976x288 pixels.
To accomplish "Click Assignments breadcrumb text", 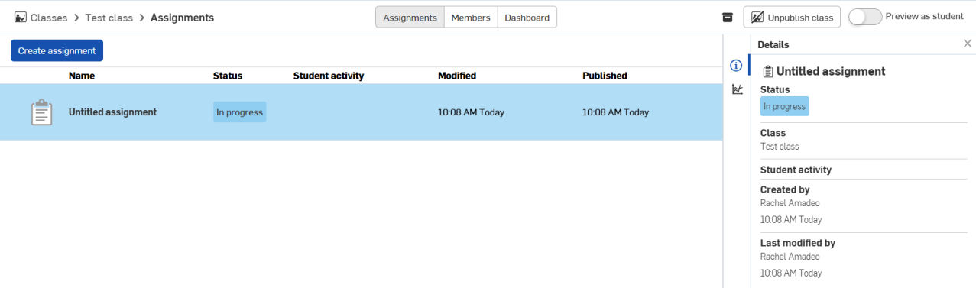I will 182,18.
